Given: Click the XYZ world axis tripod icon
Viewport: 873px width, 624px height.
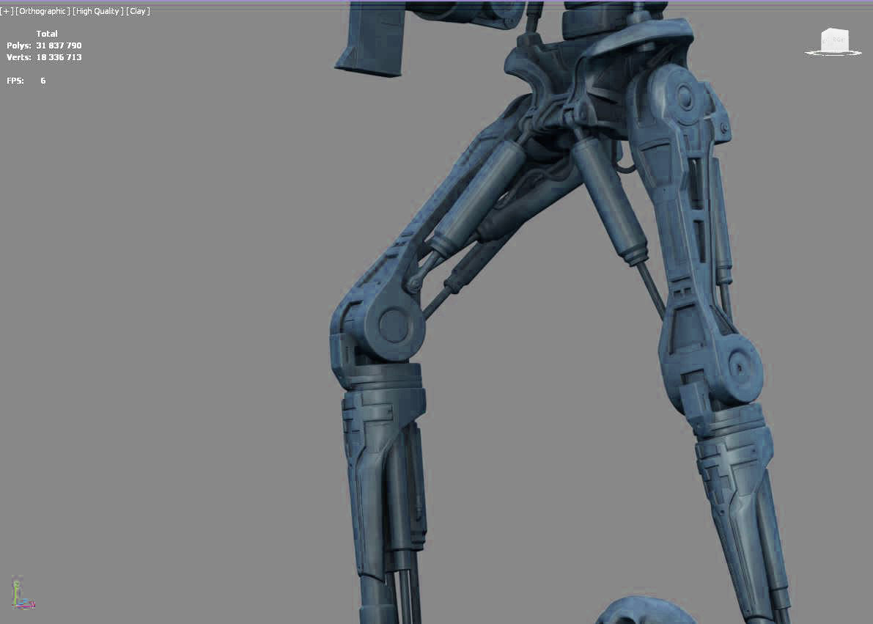Looking at the screenshot, I should tap(23, 594).
